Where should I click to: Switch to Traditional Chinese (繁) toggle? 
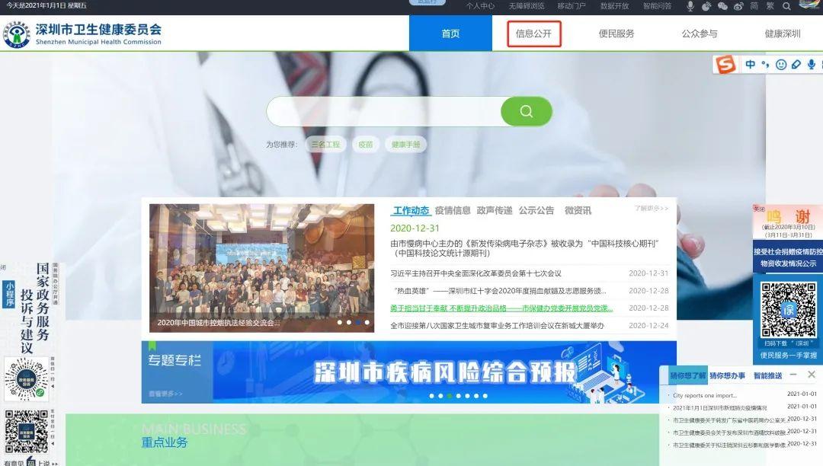(x=770, y=6)
